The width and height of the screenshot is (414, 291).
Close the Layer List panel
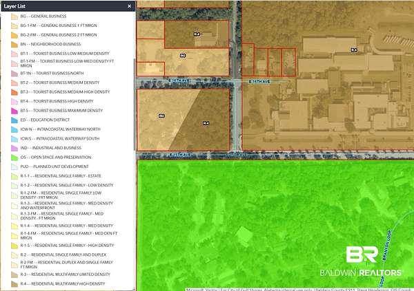[x=130, y=6]
